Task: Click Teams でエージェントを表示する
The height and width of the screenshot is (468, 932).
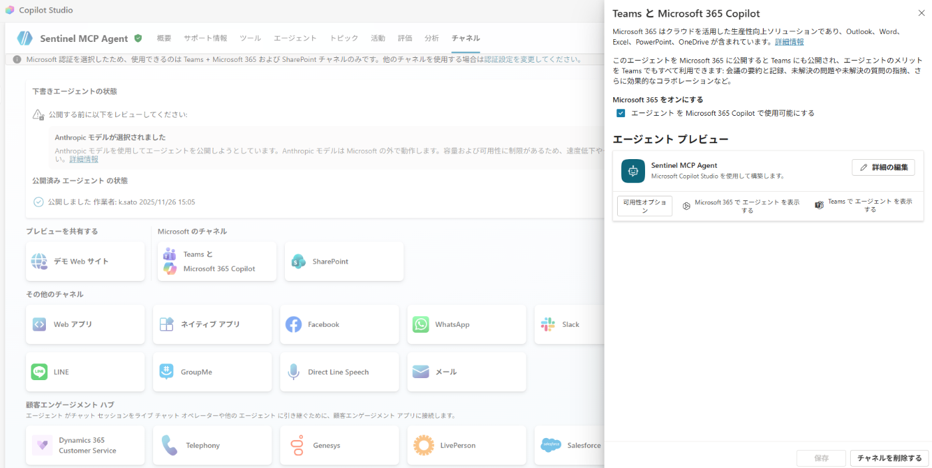Action: (864, 205)
